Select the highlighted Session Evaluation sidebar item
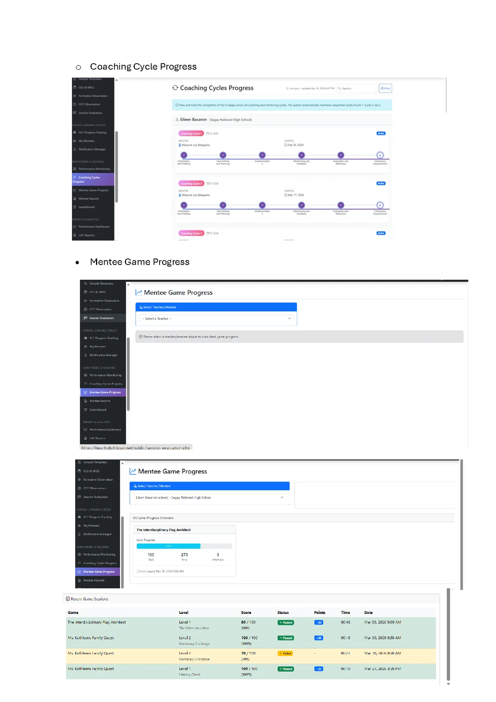The height and width of the screenshot is (702, 496). (103, 318)
